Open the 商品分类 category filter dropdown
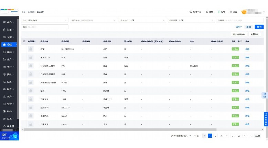This screenshot has width=268, height=148. (x=94, y=20)
